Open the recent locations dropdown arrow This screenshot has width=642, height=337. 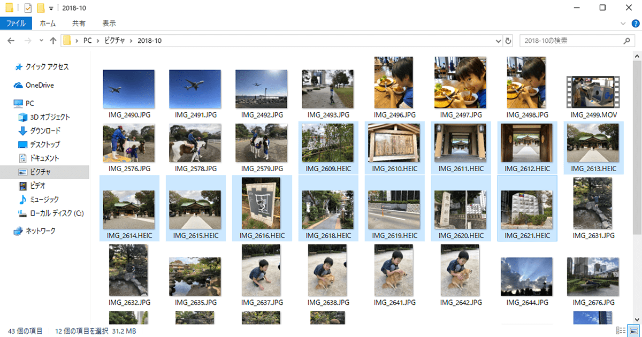tap(41, 41)
